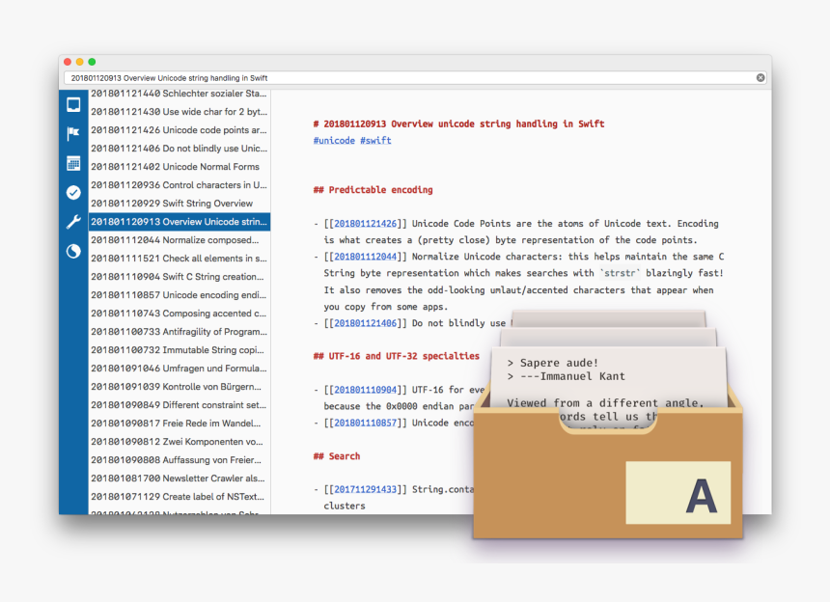Follow the note link 201801110904
830x602 pixels.
tap(365, 390)
